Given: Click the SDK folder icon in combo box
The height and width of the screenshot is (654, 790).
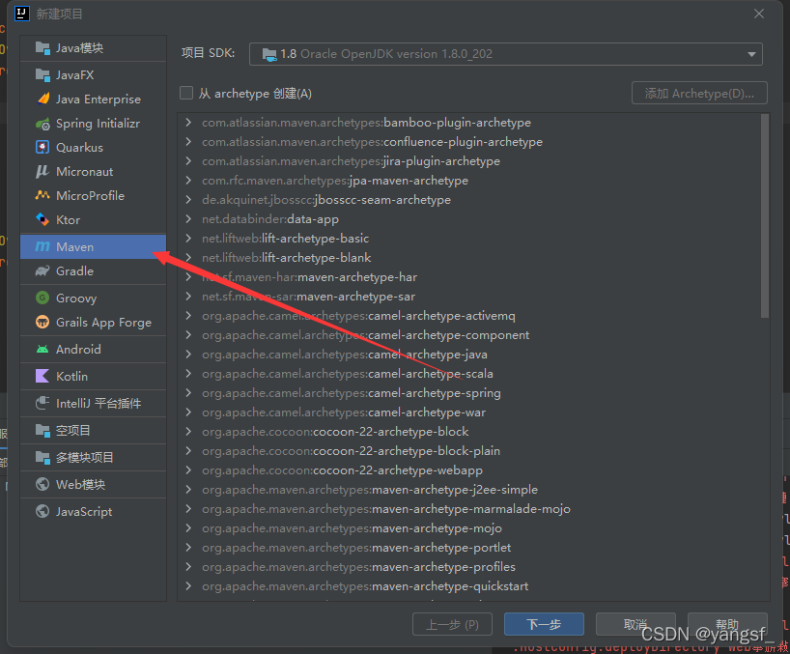Looking at the screenshot, I should [269, 54].
